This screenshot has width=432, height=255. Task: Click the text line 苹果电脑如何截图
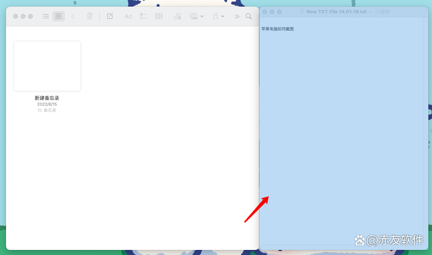coord(277,29)
